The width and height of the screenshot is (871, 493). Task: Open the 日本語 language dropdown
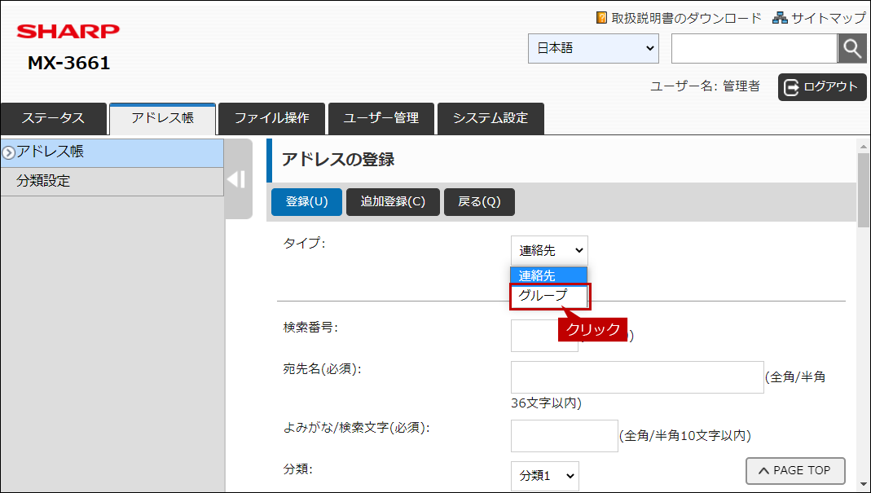click(x=593, y=48)
